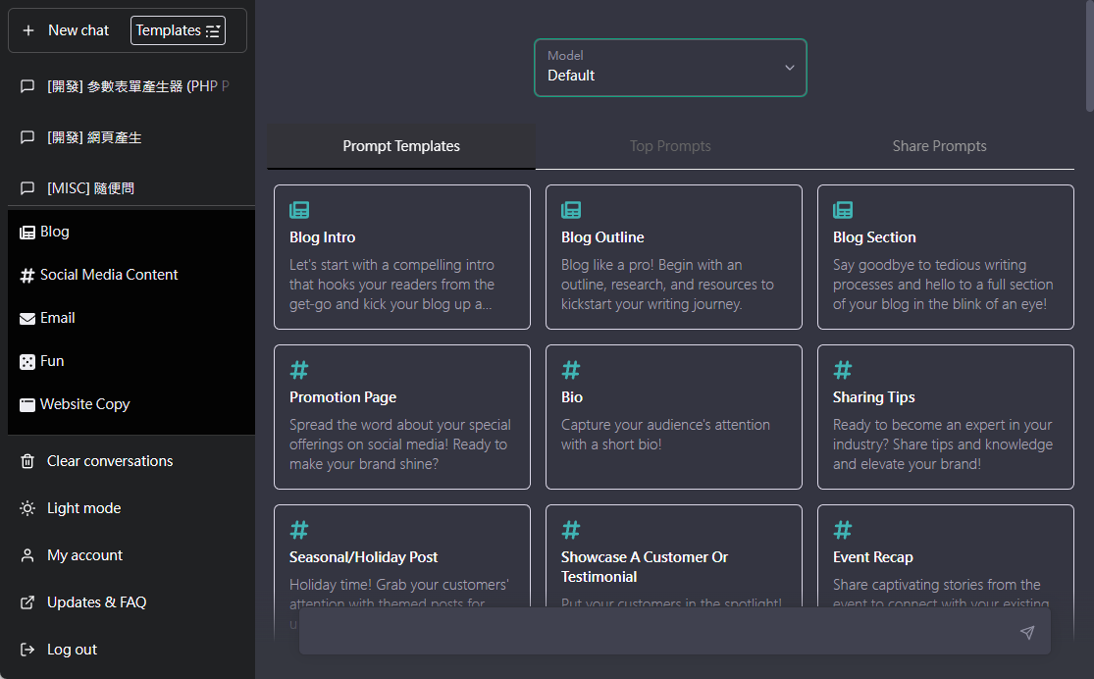Click the chat message input field
Image resolution: width=1094 pixels, height=679 pixels.
(657, 633)
